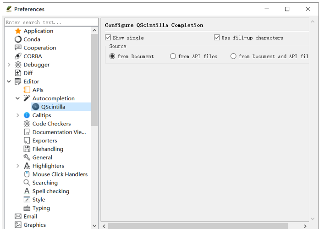Select the Cooperation entry

(x=40, y=48)
